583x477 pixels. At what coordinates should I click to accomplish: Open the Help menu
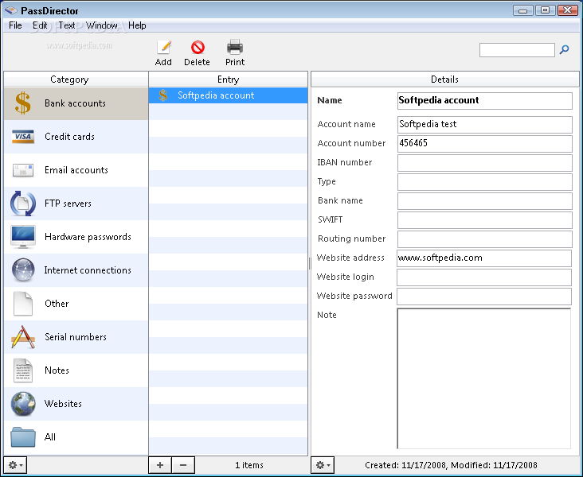(137, 25)
